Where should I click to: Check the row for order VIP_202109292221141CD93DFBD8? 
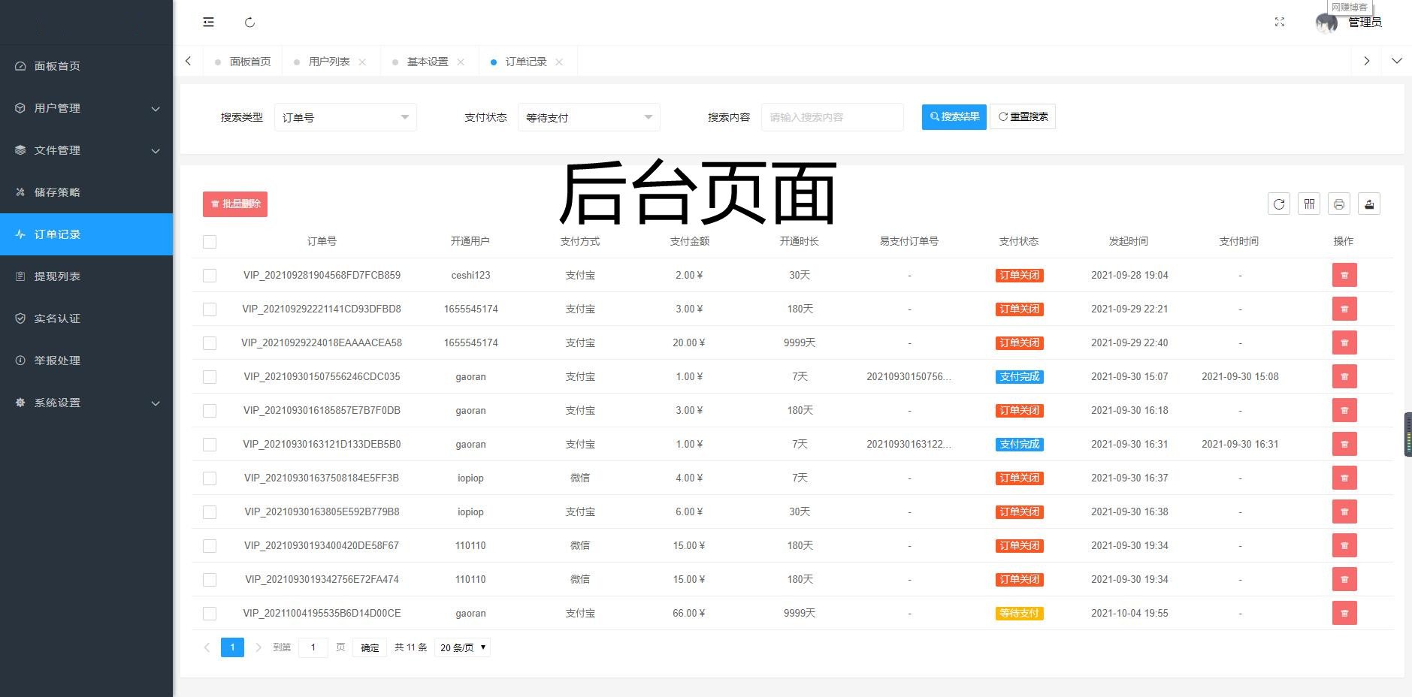click(210, 309)
